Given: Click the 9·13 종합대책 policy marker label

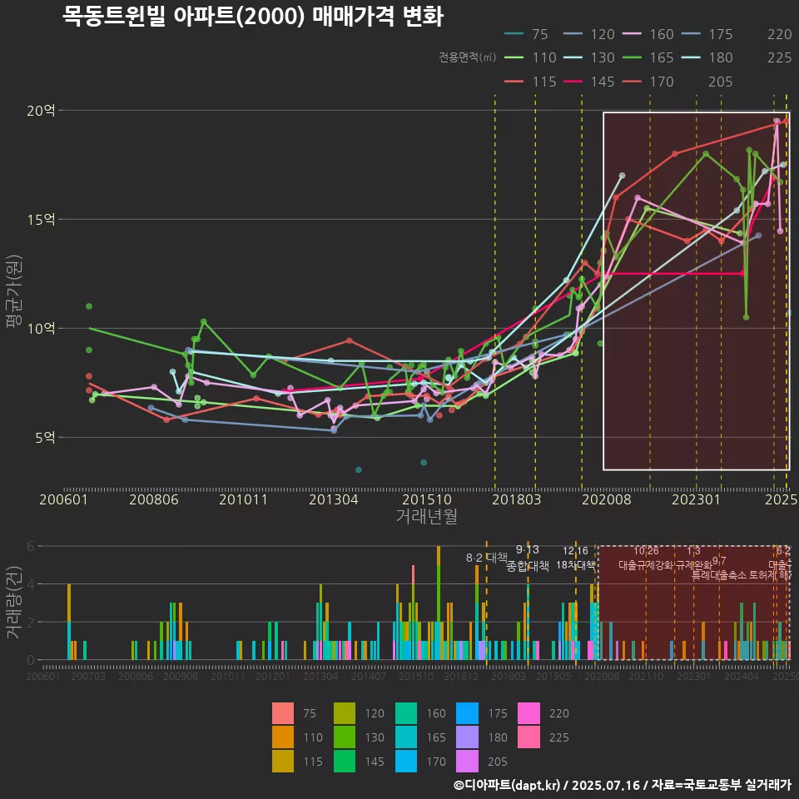Looking at the screenshot, I should [x=528, y=558].
